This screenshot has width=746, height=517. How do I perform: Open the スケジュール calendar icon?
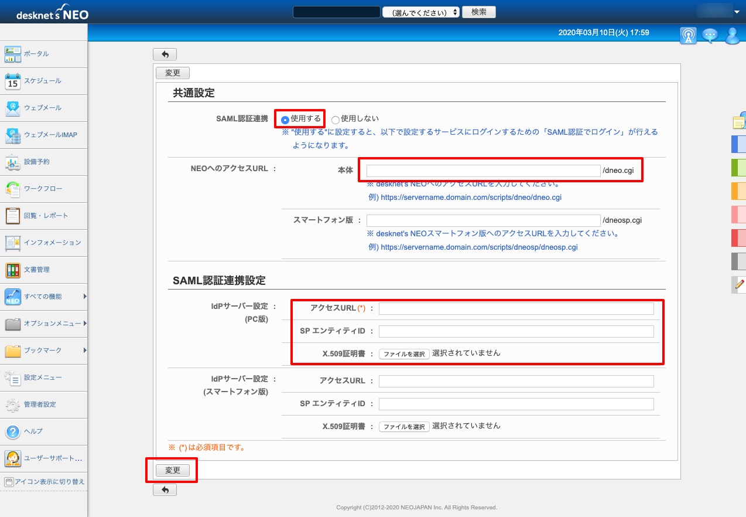pos(13,81)
